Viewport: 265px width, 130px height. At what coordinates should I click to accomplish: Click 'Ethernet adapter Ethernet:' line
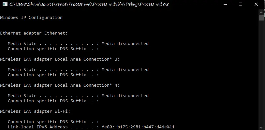(34, 33)
